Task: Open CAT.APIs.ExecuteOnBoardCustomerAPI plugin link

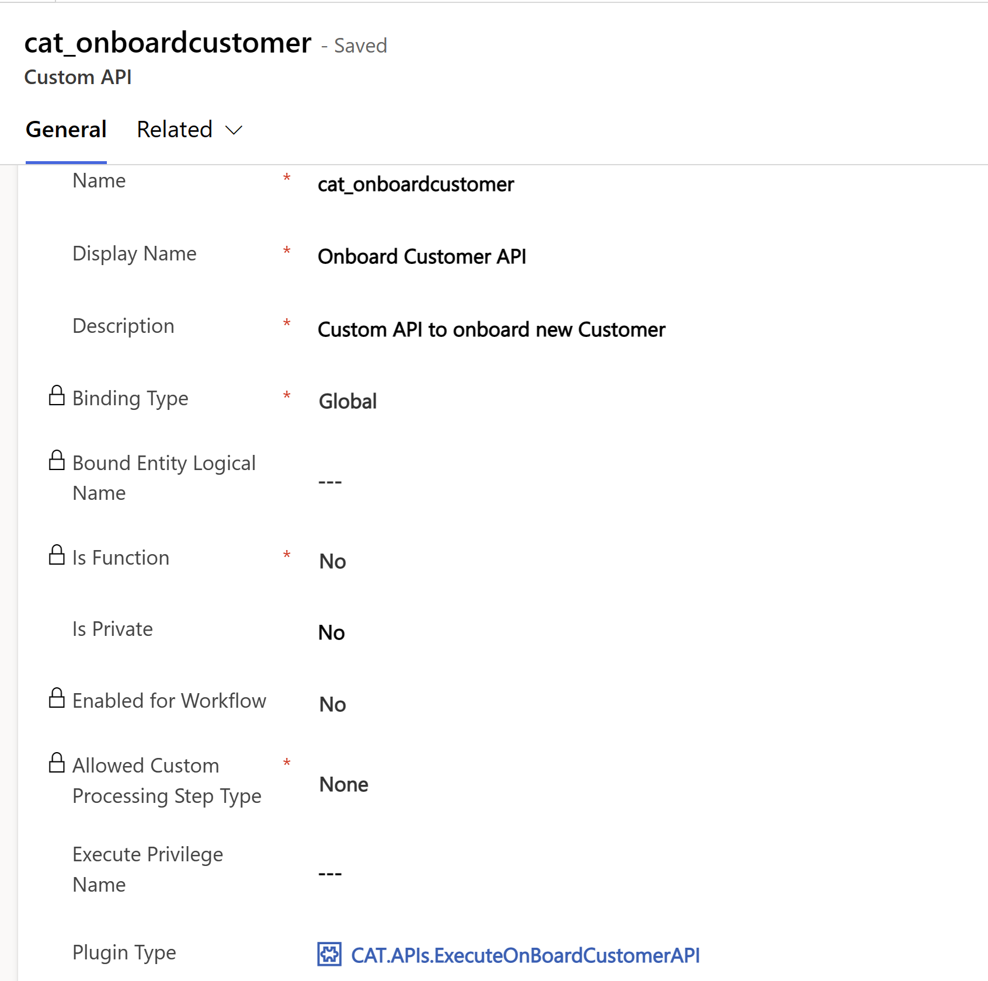Action: (525, 956)
